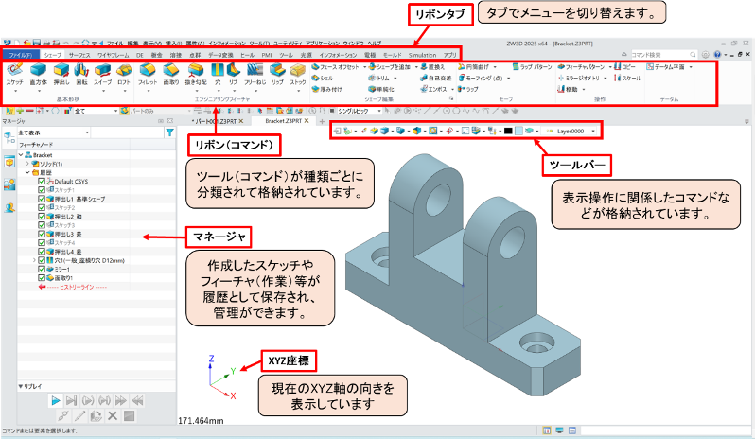Click the コピー (Copy) command in ribbon

click(625, 67)
